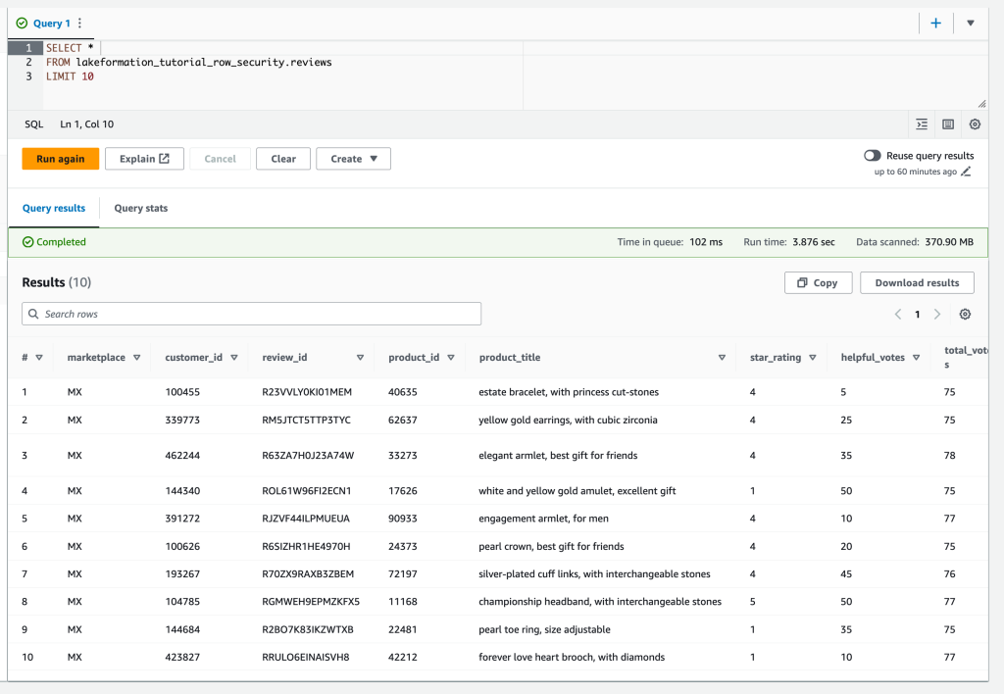Click the Search rows input field
The width and height of the screenshot is (1004, 694).
pyautogui.click(x=252, y=314)
